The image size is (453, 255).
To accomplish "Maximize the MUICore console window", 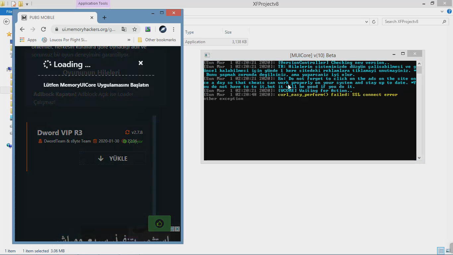I will 403,54.
